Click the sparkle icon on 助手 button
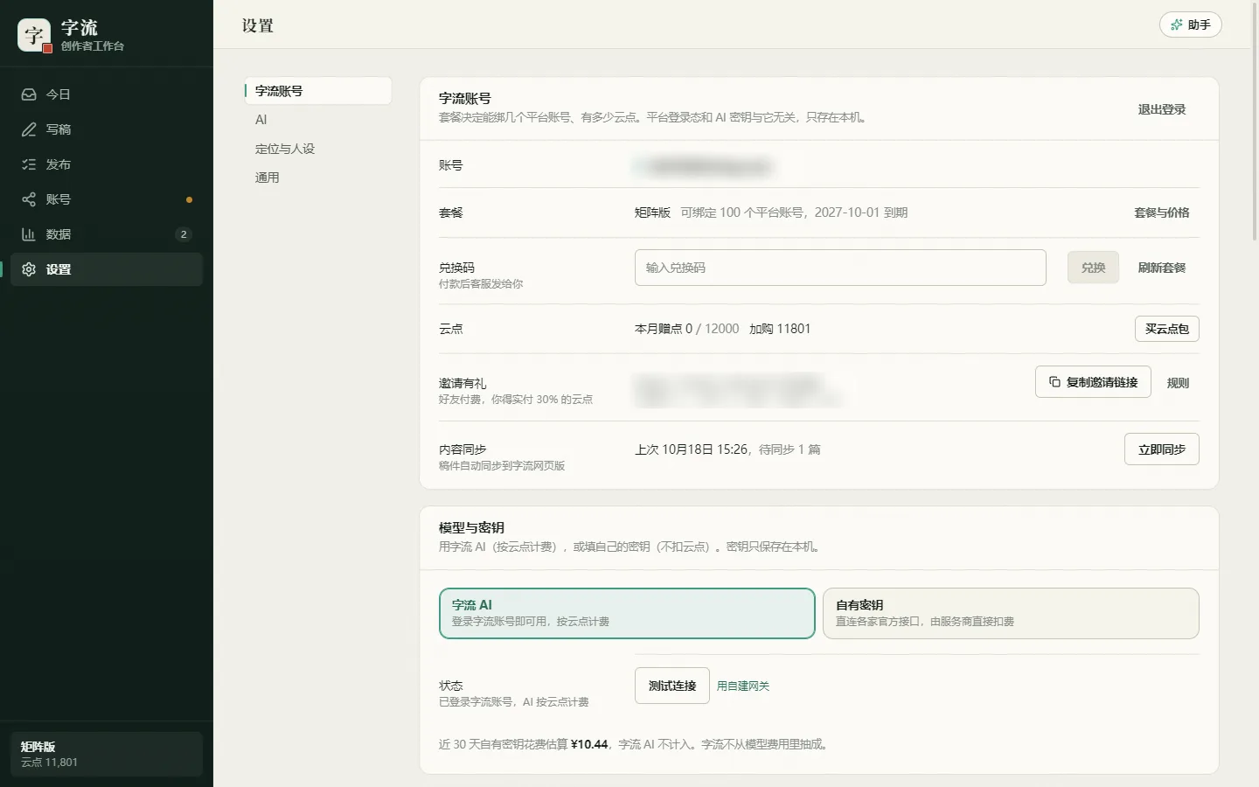 1177,24
